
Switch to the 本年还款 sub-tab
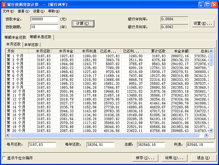31,45
